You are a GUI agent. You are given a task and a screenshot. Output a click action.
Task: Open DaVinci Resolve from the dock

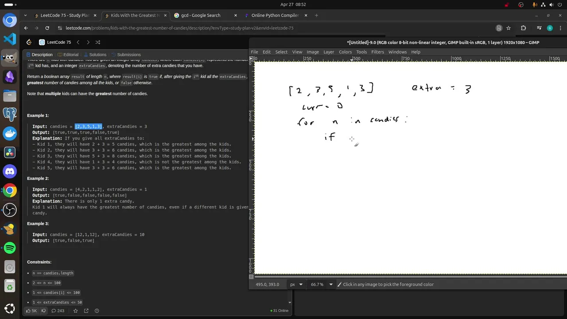click(10, 152)
